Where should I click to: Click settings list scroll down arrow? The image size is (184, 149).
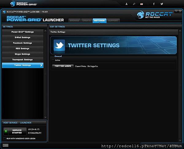[45, 117]
